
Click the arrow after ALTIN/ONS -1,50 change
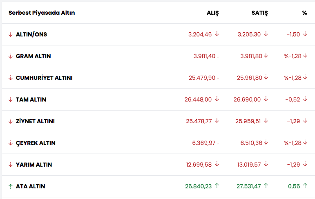(x=305, y=34)
